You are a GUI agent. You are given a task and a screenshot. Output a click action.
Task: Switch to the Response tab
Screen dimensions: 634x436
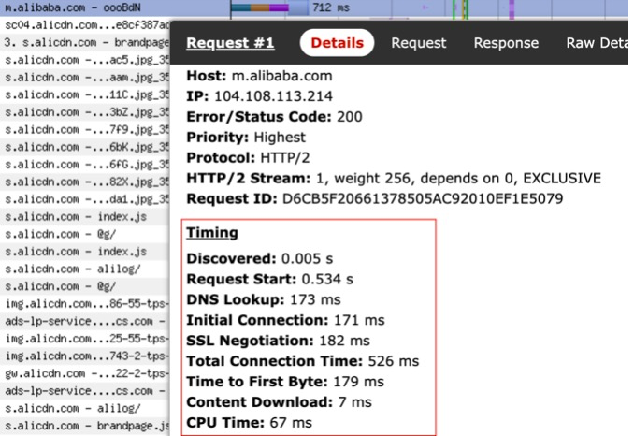click(x=506, y=43)
